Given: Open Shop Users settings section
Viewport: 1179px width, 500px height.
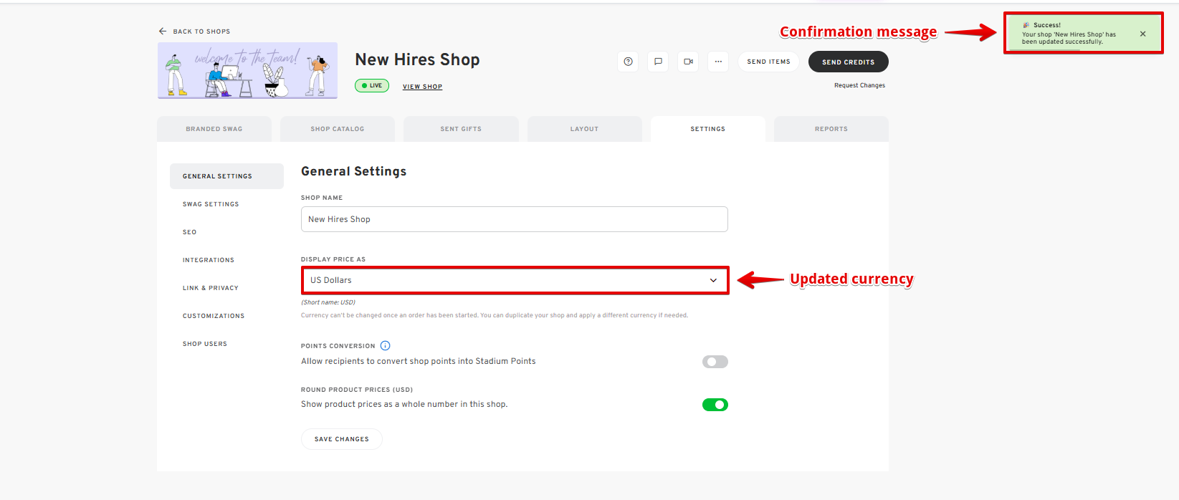Looking at the screenshot, I should (x=205, y=344).
